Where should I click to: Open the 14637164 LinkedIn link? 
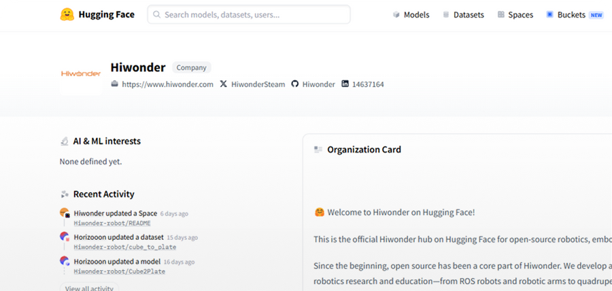click(x=368, y=84)
